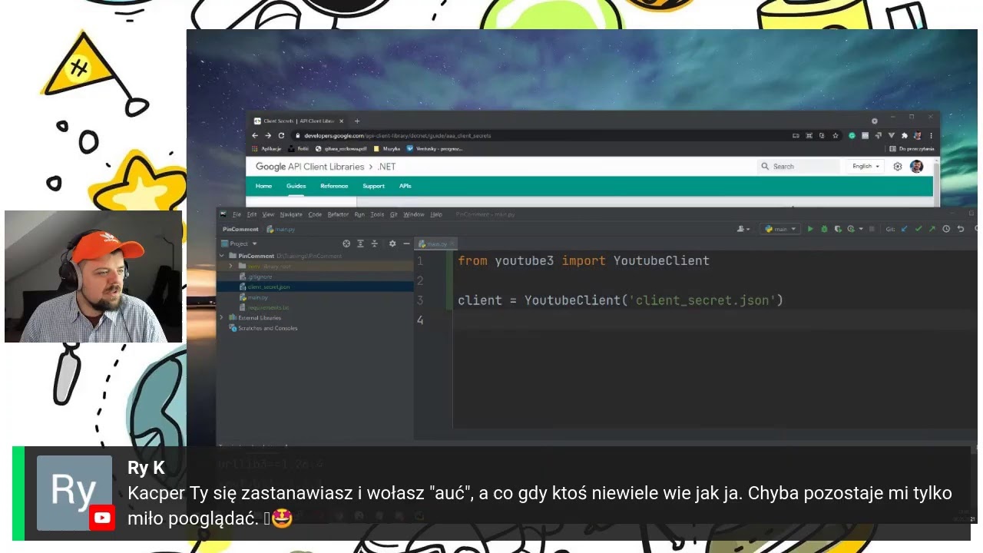The height and width of the screenshot is (553, 983).
Task: Rollback changes with the undo arrow icon
Action: coord(961,229)
